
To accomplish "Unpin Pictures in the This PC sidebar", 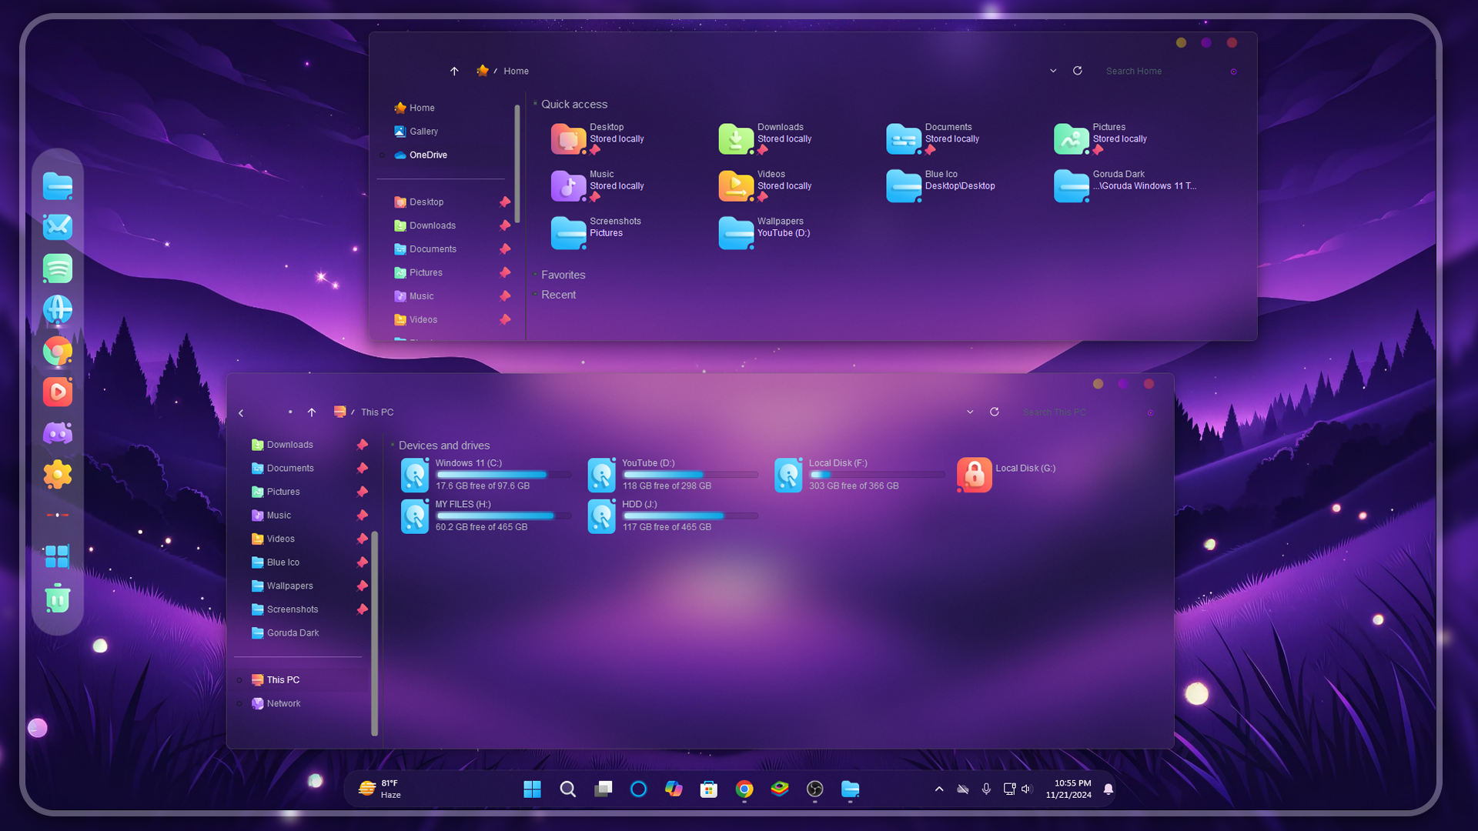I will (363, 492).
